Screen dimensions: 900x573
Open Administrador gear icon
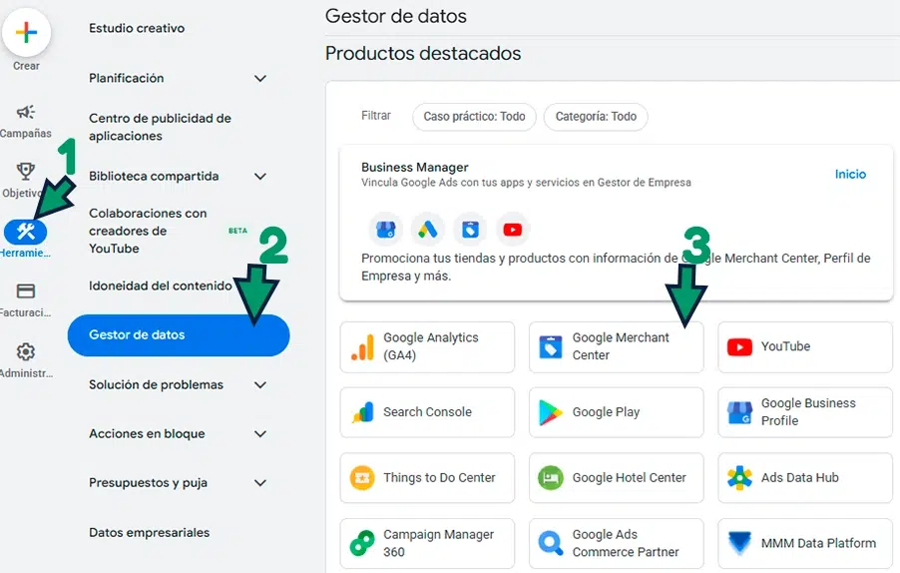coord(25,351)
